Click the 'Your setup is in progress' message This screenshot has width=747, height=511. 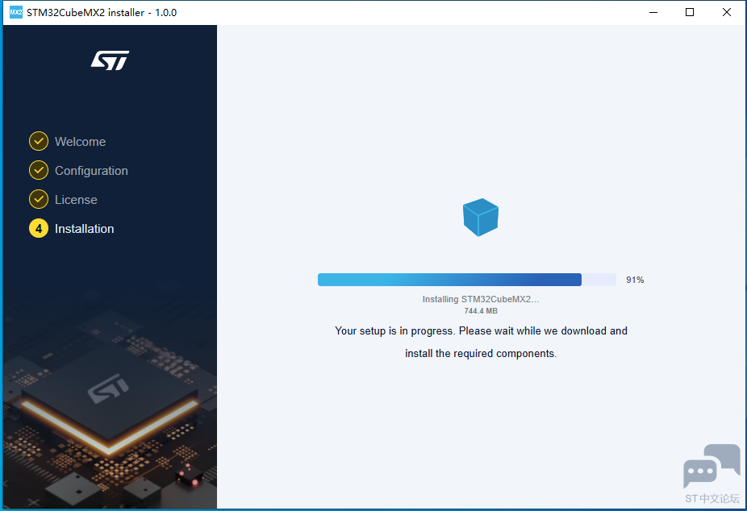point(481,342)
